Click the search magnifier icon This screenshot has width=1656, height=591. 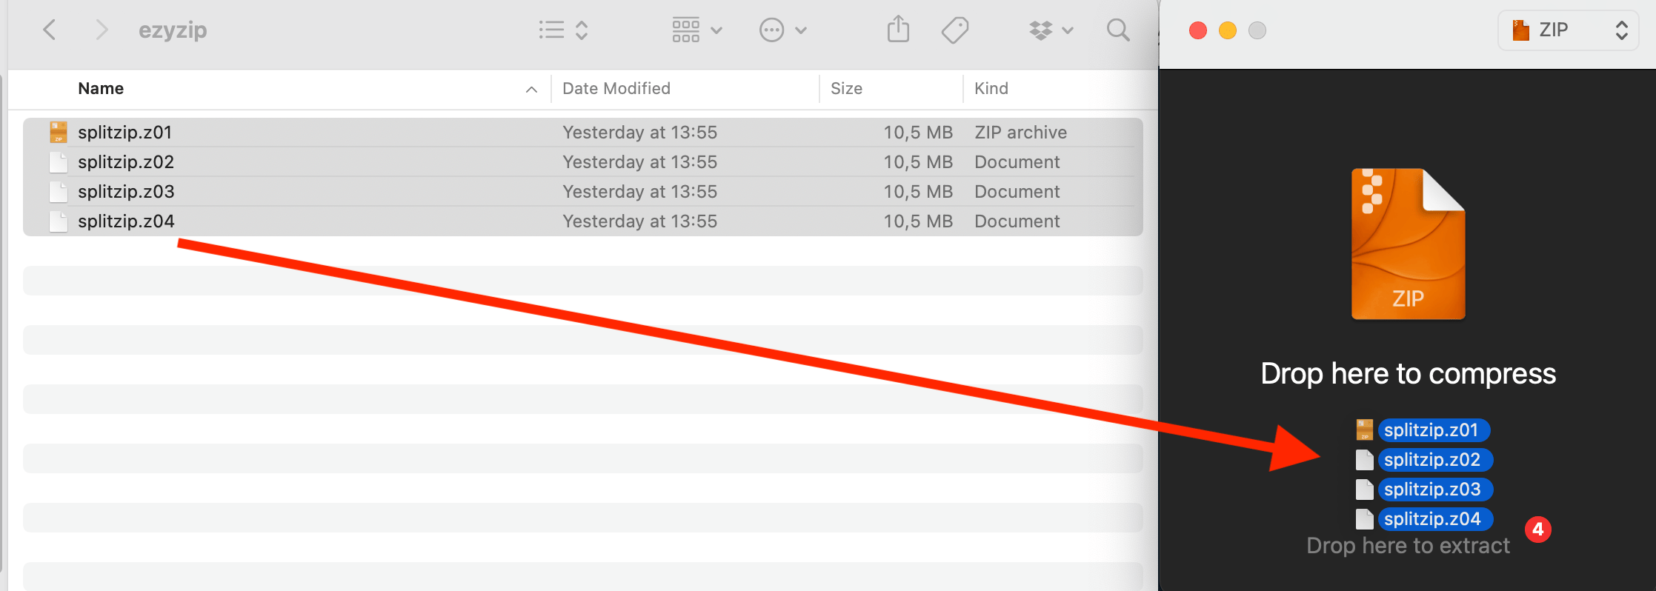point(1118,30)
